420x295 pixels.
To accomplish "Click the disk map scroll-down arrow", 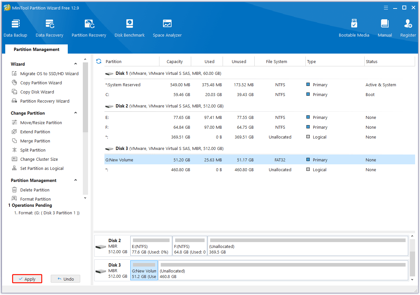I will tap(412, 279).
